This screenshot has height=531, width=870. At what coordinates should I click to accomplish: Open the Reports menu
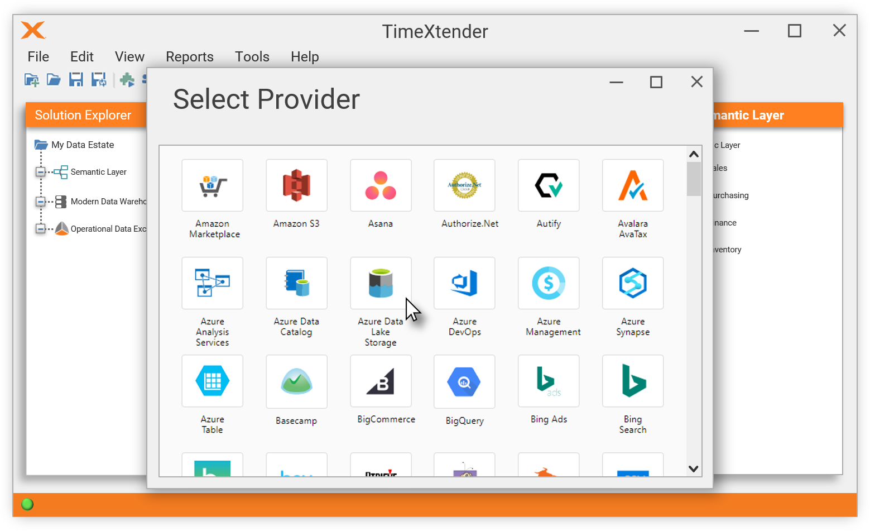point(189,56)
